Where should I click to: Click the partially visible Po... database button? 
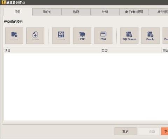point(165,36)
